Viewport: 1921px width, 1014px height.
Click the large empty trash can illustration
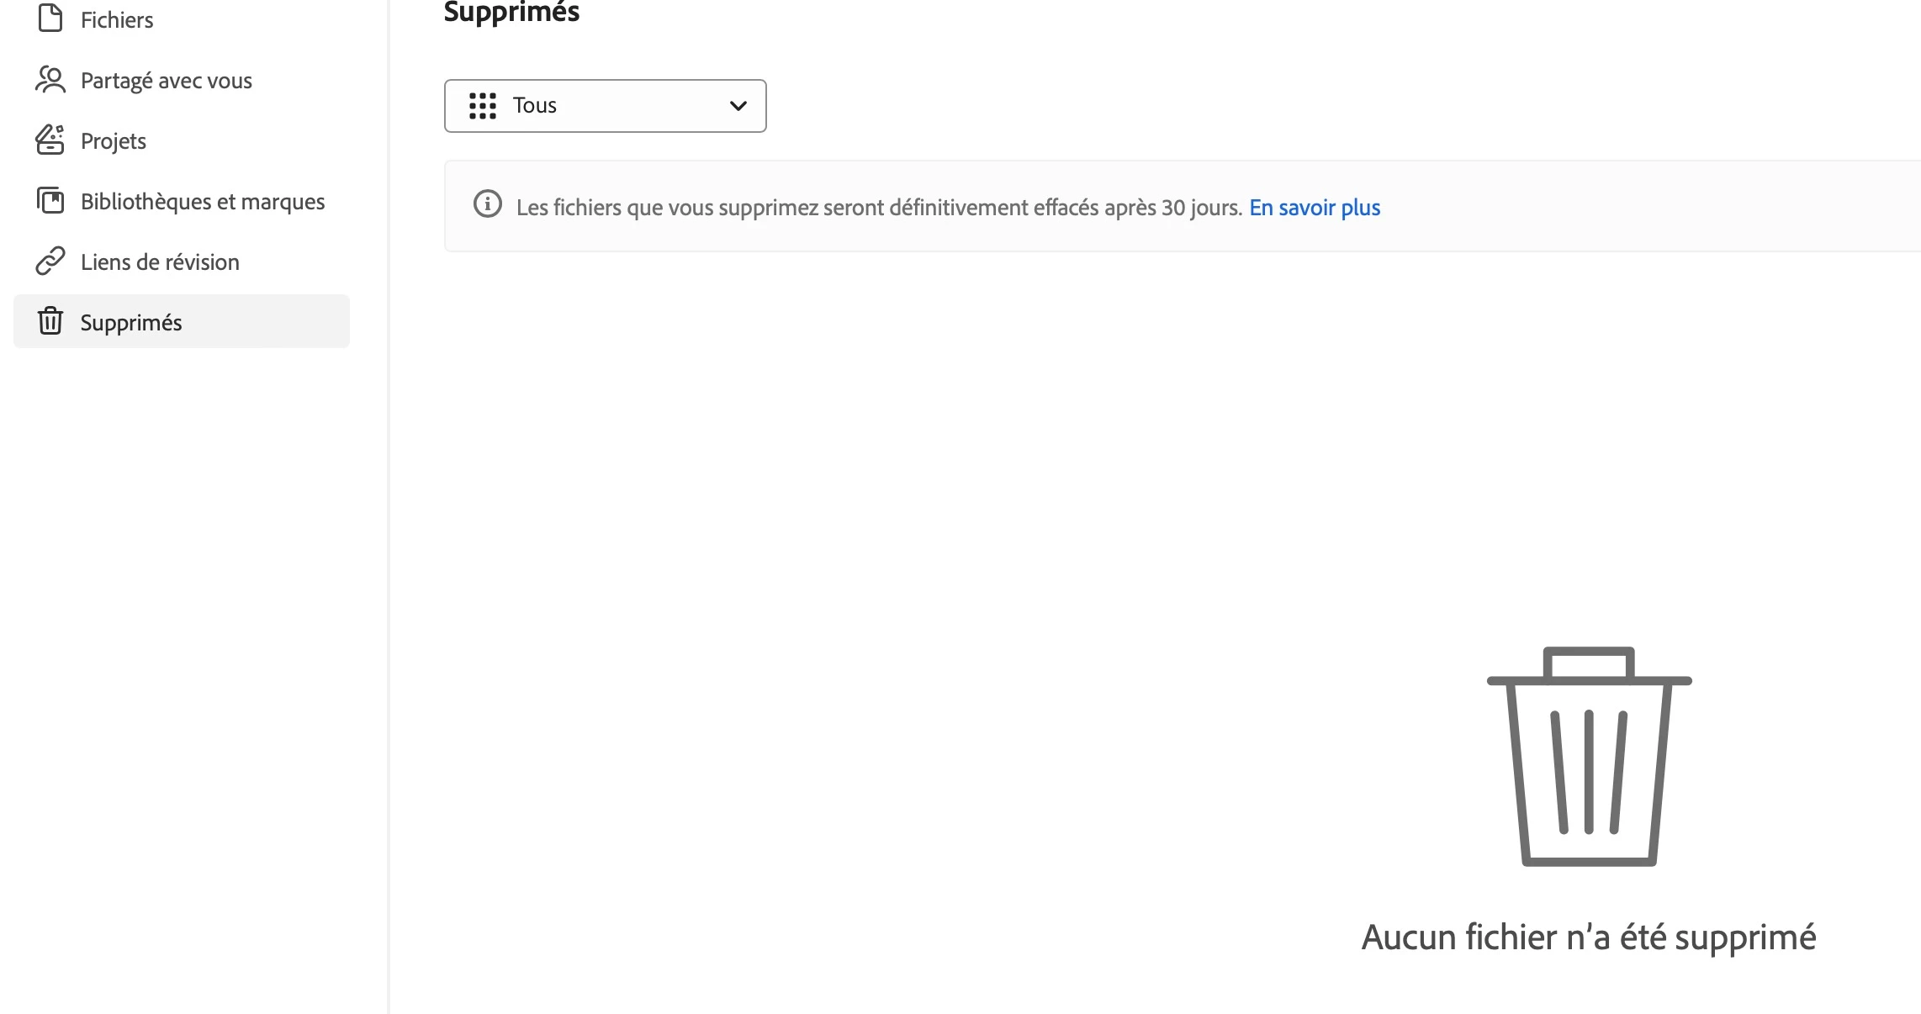1589,756
